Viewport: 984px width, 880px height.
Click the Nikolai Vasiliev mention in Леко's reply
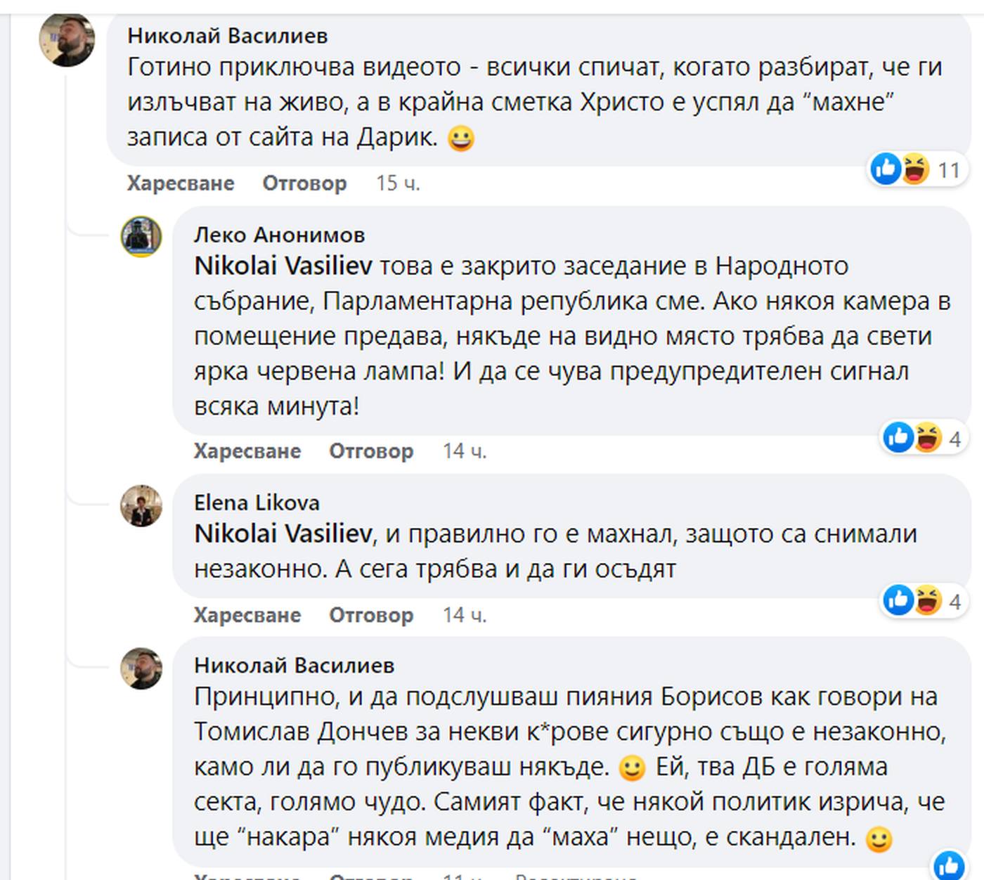(283, 266)
